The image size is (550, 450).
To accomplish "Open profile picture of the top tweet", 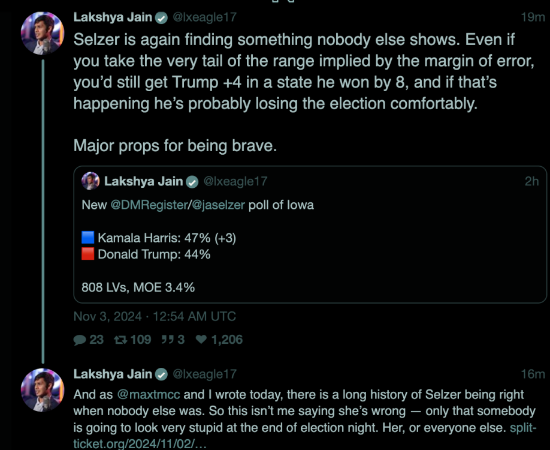I will coord(43,33).
